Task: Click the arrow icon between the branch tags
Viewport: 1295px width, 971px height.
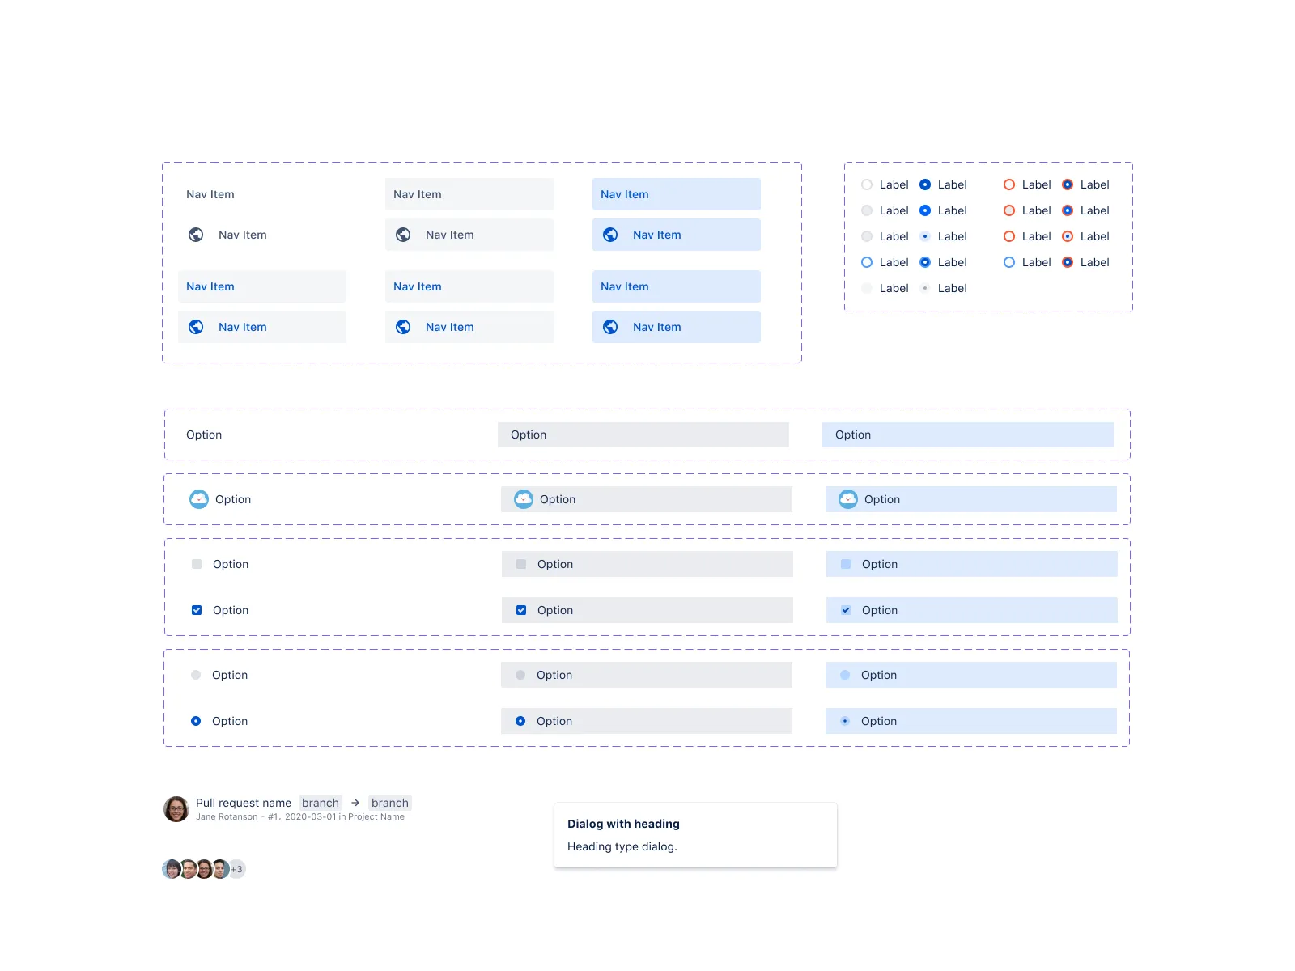Action: 355,802
